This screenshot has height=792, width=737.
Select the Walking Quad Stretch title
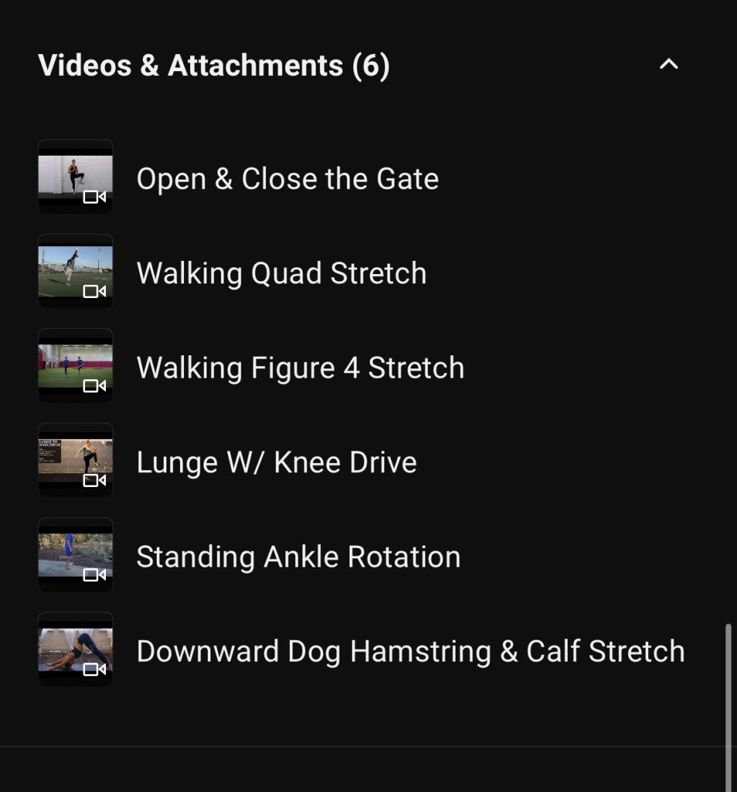tap(281, 273)
